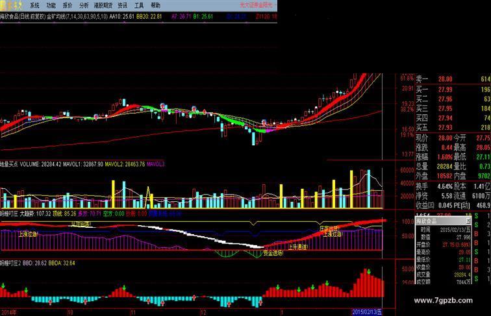Click the 今开 27.75 value
Screen dimensions: 491x316
point(483,138)
